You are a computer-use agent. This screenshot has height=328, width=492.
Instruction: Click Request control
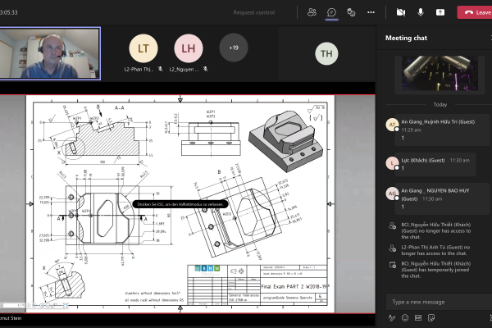254,12
